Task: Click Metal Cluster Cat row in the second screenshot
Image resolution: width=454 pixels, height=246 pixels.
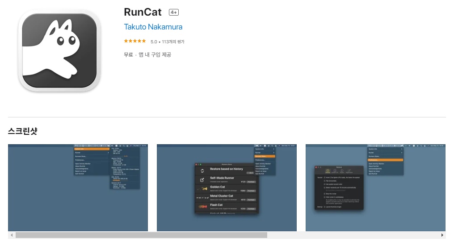Action: coord(227,197)
